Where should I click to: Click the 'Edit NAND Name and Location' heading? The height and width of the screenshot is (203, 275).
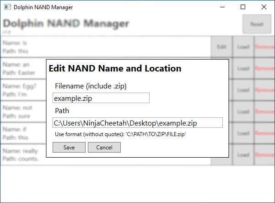point(115,68)
